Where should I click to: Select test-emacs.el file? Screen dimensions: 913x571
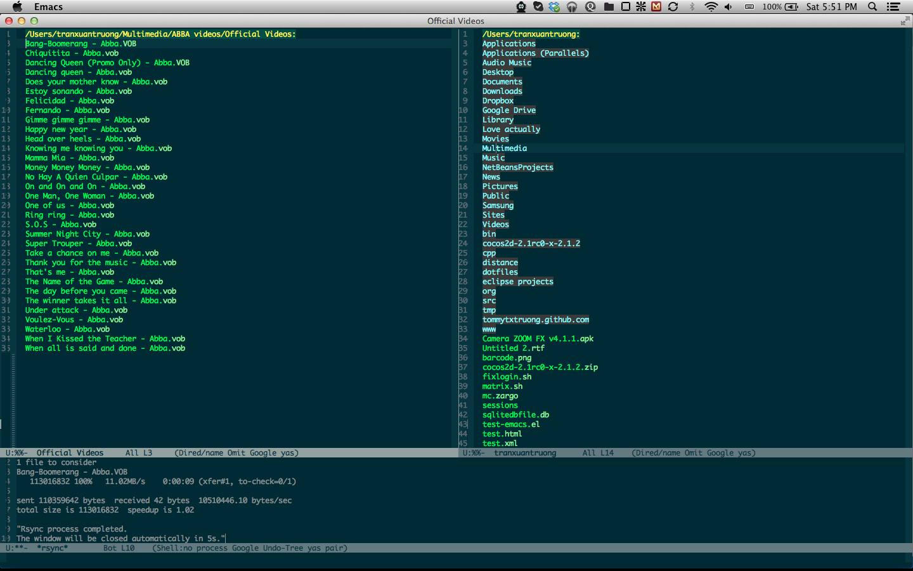(x=511, y=424)
